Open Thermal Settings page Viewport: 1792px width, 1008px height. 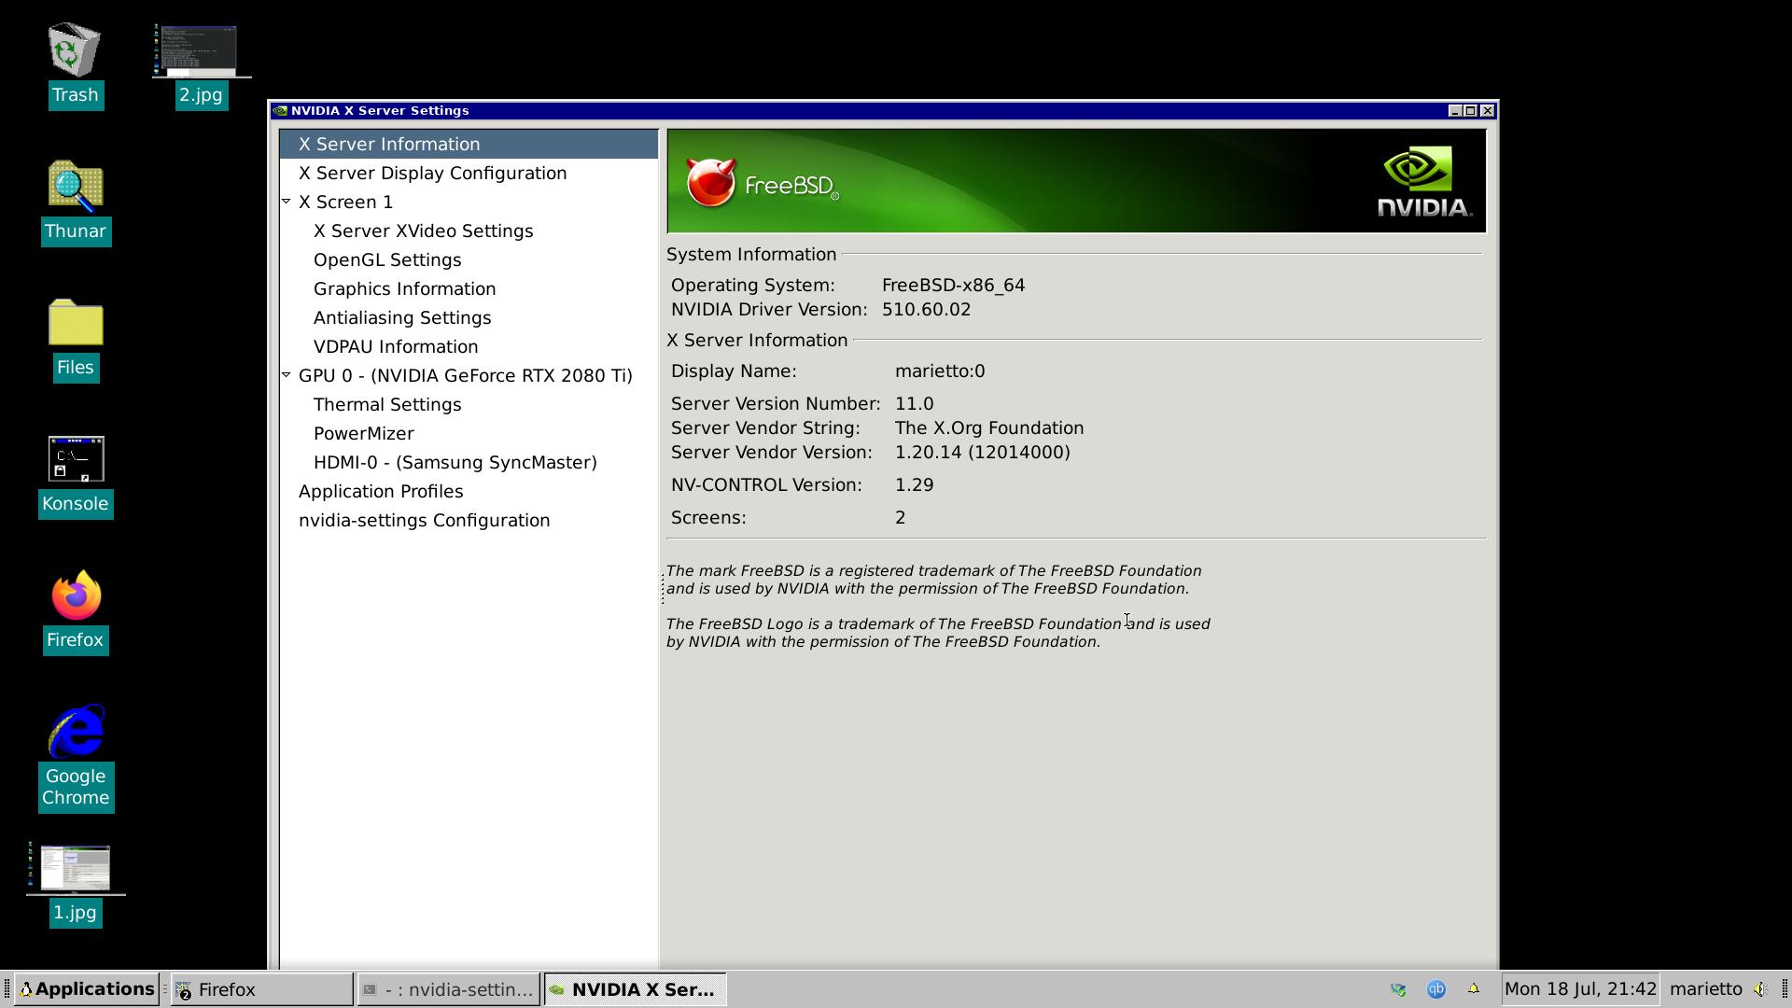click(386, 405)
